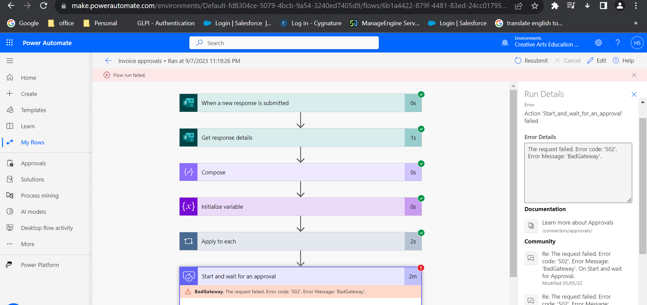This screenshot has height=305, width=647.
Task: Open Solutions in the sidebar
Action: pyautogui.click(x=32, y=179)
